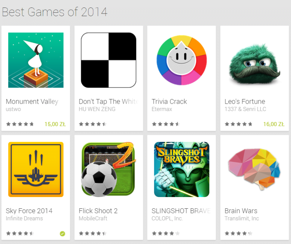Click the Brain Wars title text
The image size is (291, 244).
pyautogui.click(x=241, y=211)
